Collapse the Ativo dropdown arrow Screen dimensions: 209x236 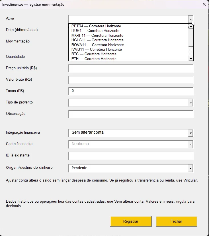(191, 19)
